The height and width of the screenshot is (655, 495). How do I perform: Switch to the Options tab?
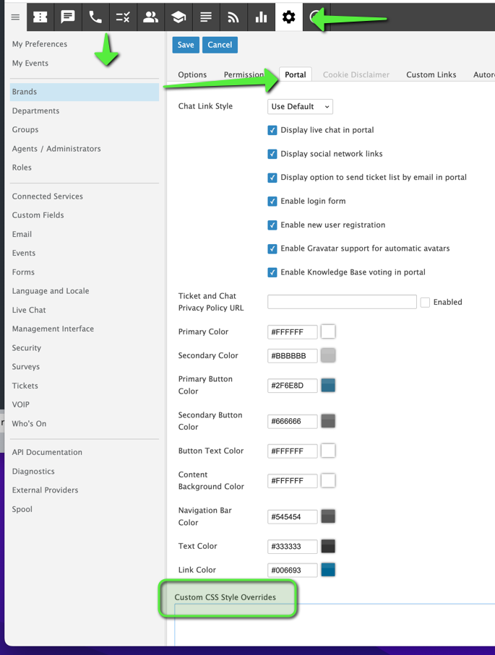tap(192, 75)
